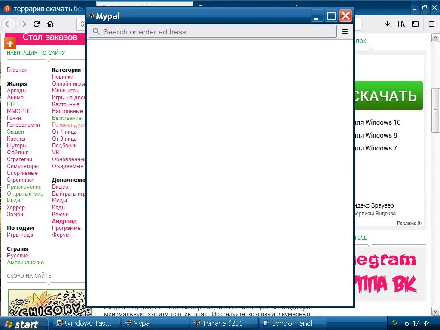The image size is (440, 330).
Task: Open the Андроид link
Action: (x=64, y=221)
